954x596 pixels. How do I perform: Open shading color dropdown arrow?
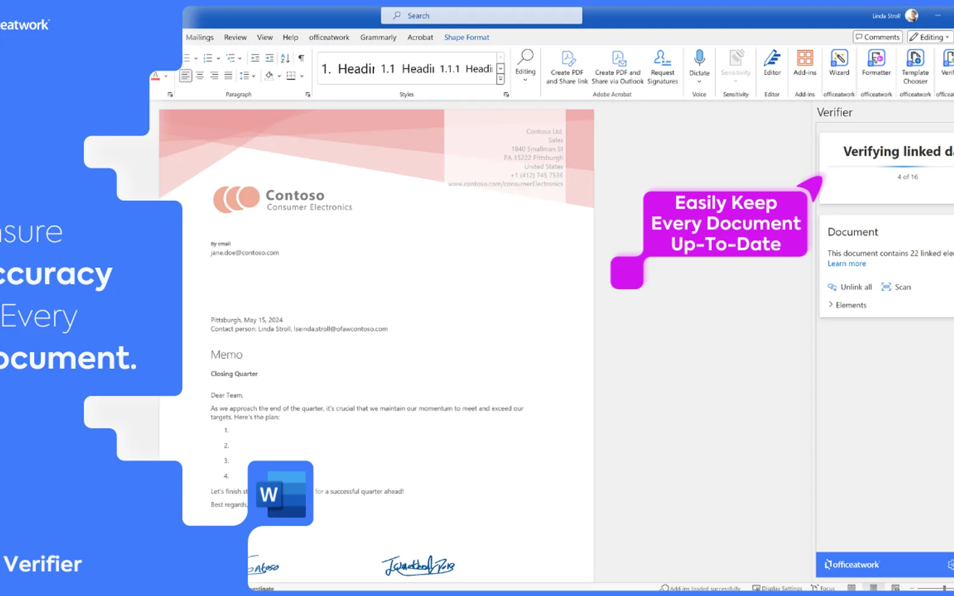[279, 76]
